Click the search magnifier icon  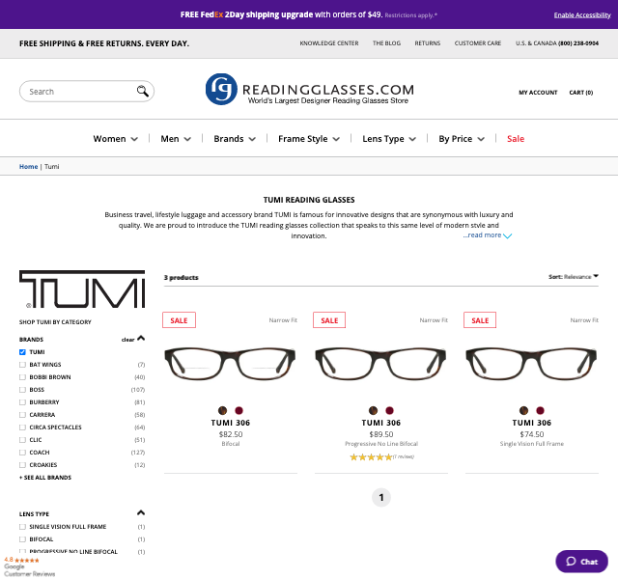tap(142, 91)
